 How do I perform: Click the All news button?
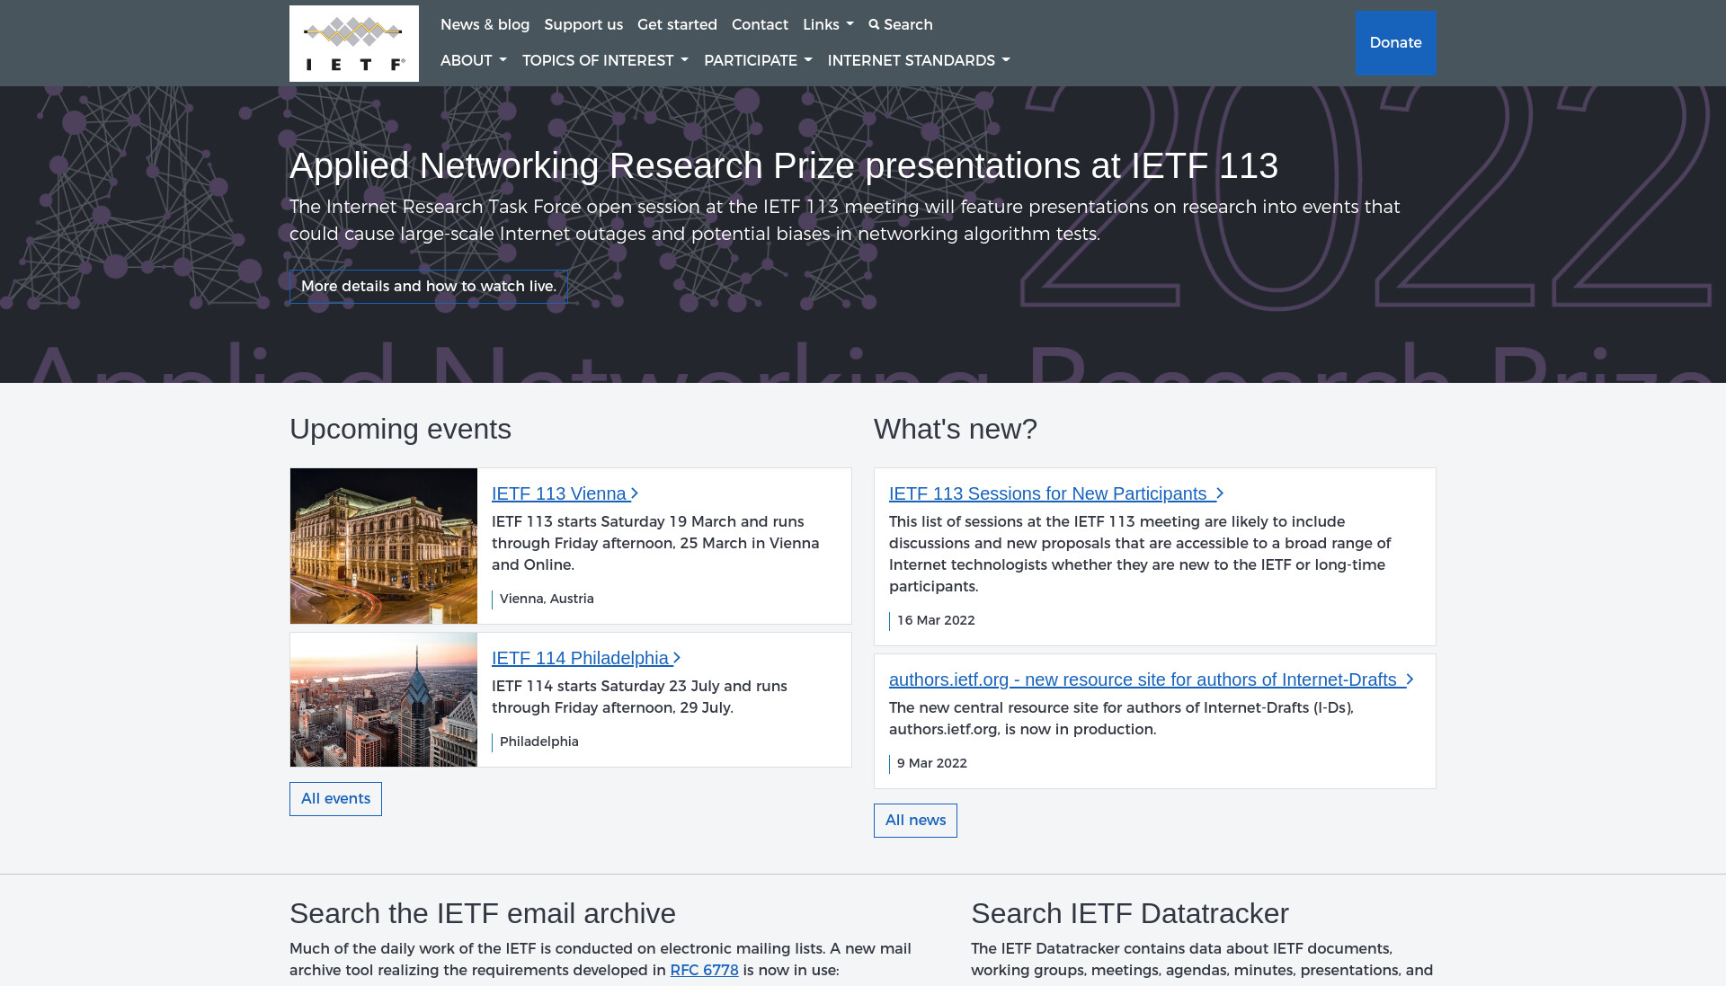pyautogui.click(x=915, y=820)
